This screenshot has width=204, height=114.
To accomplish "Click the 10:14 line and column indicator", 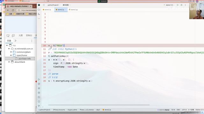I will click(173, 110).
